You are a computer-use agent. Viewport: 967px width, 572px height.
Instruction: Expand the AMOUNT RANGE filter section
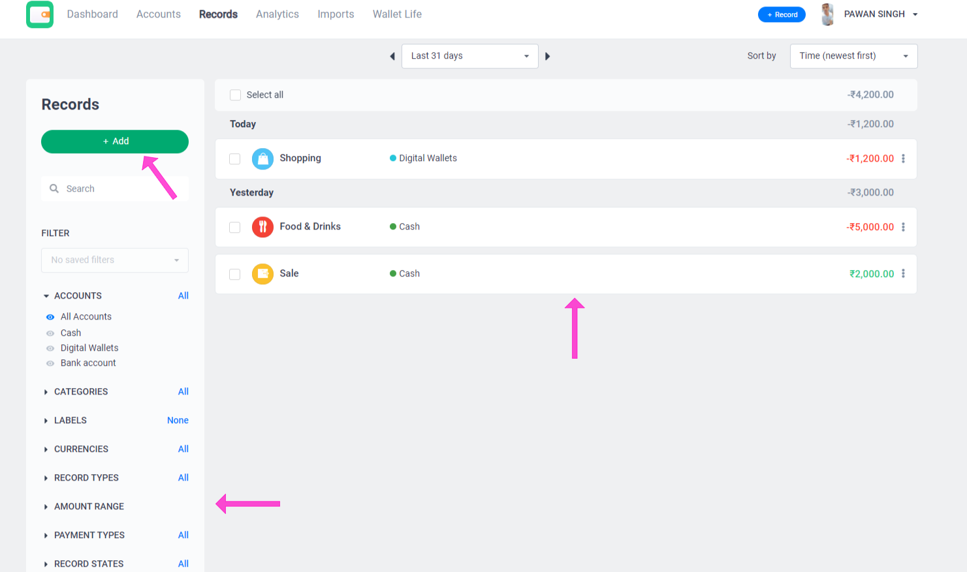46,507
